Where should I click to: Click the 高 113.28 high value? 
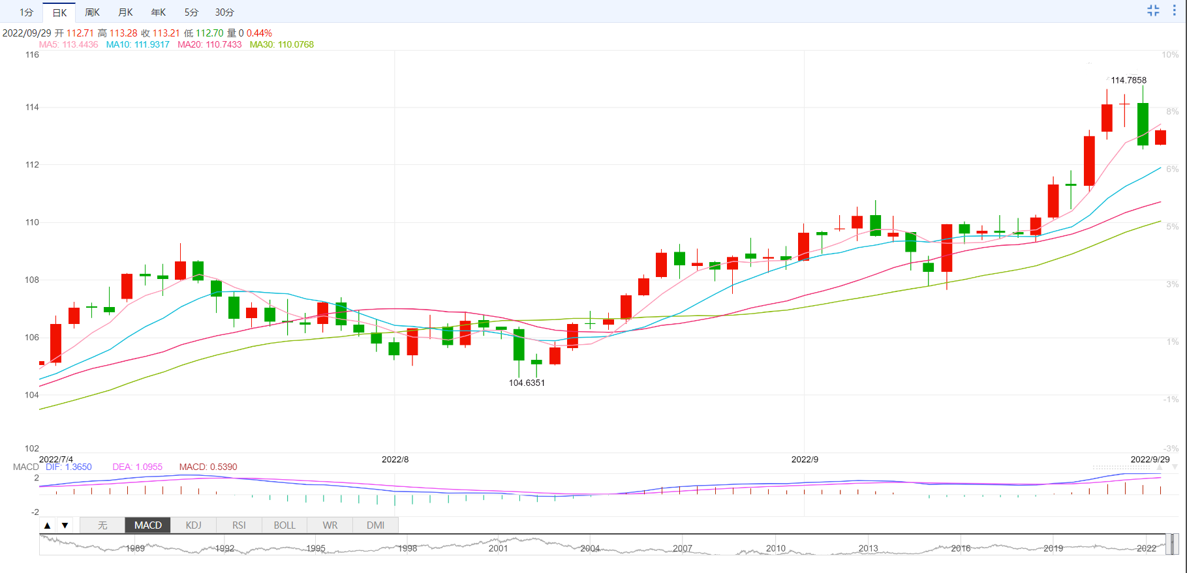click(x=117, y=33)
